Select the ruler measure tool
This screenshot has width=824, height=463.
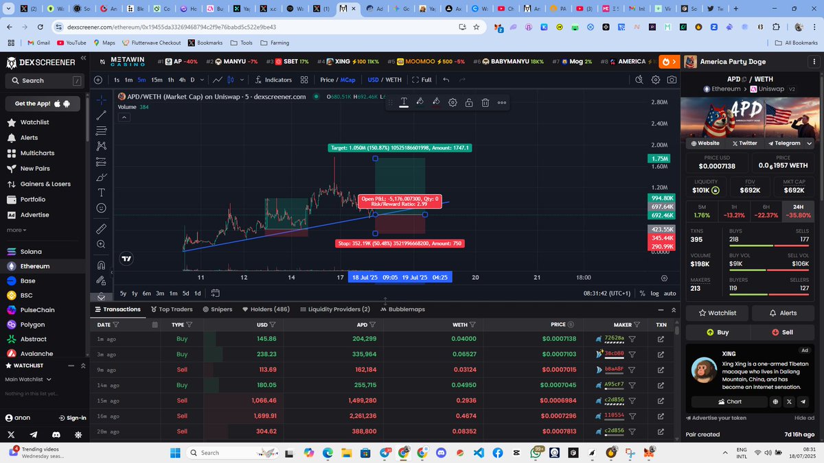point(102,228)
